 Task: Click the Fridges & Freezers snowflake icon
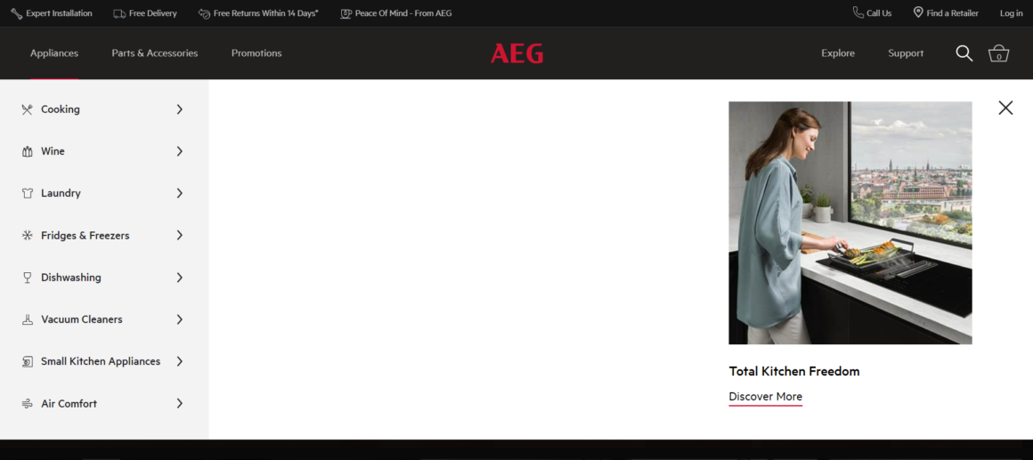(x=28, y=236)
